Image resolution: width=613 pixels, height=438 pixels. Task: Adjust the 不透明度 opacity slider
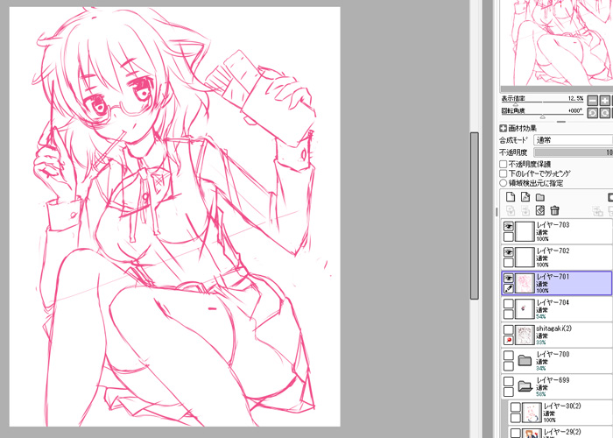pos(573,152)
